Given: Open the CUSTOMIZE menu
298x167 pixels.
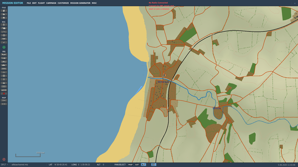Looking at the screenshot, I should pyautogui.click(x=63, y=3).
